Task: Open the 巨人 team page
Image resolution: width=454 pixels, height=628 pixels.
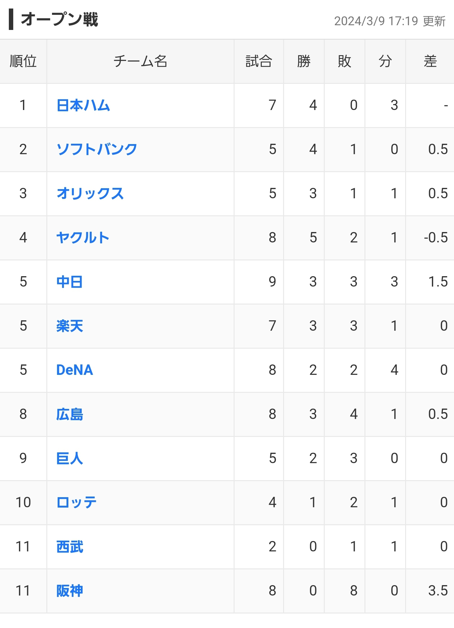Action: (x=70, y=458)
